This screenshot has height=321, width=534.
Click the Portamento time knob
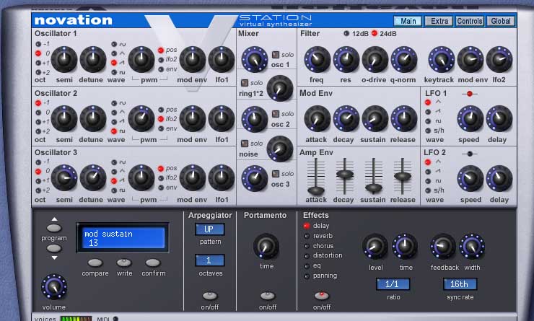pos(266,246)
